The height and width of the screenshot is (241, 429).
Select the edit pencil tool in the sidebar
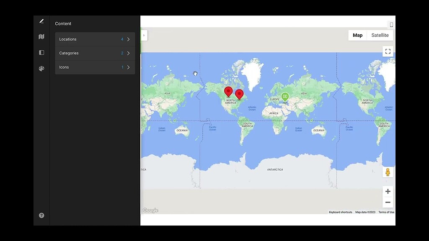click(41, 21)
